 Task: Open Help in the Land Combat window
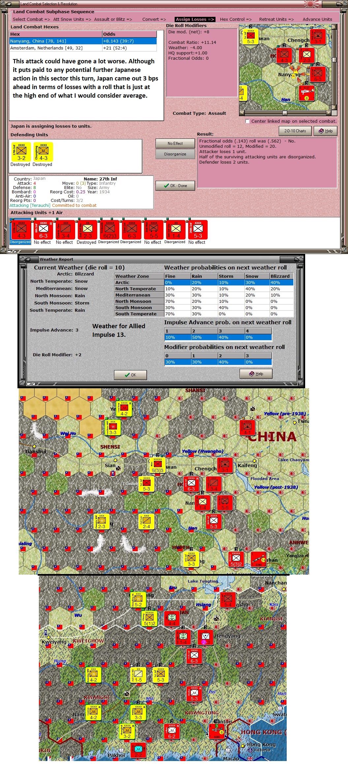click(326, 131)
